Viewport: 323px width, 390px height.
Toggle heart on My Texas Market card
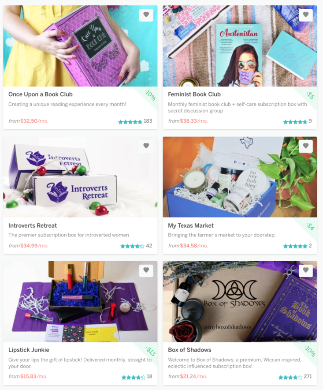[306, 146]
